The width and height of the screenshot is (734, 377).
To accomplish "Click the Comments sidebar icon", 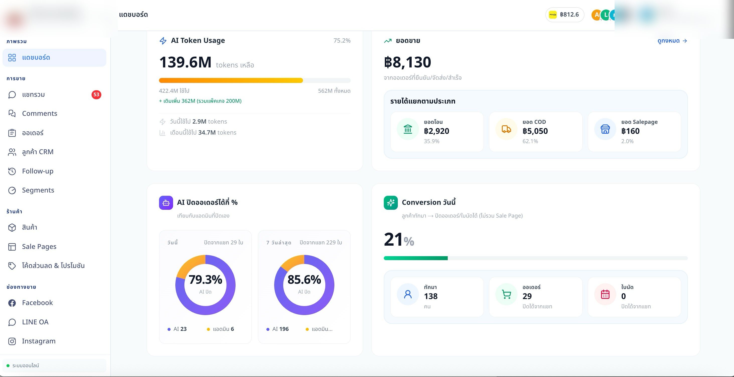I will pos(12,113).
